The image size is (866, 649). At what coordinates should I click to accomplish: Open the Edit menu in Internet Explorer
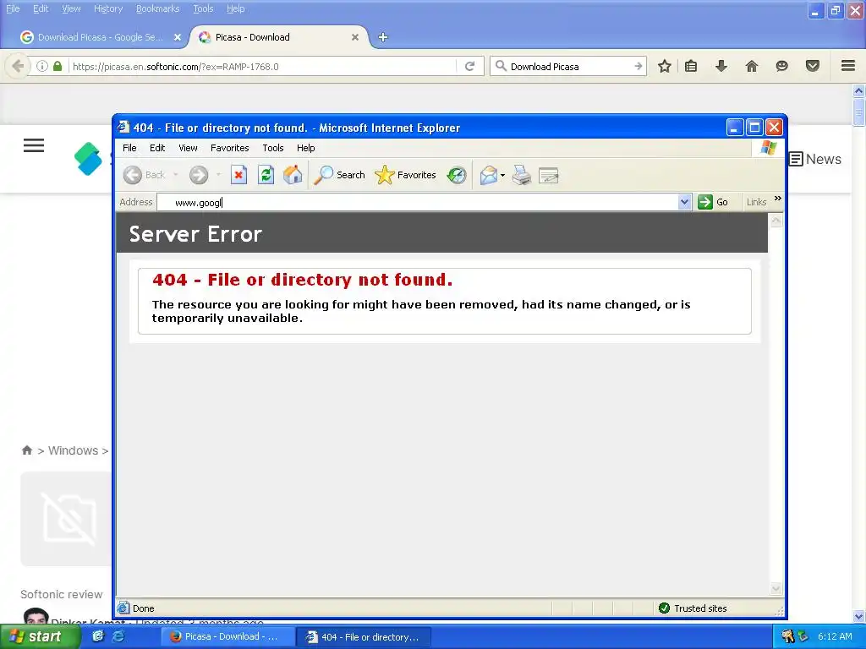(156, 148)
